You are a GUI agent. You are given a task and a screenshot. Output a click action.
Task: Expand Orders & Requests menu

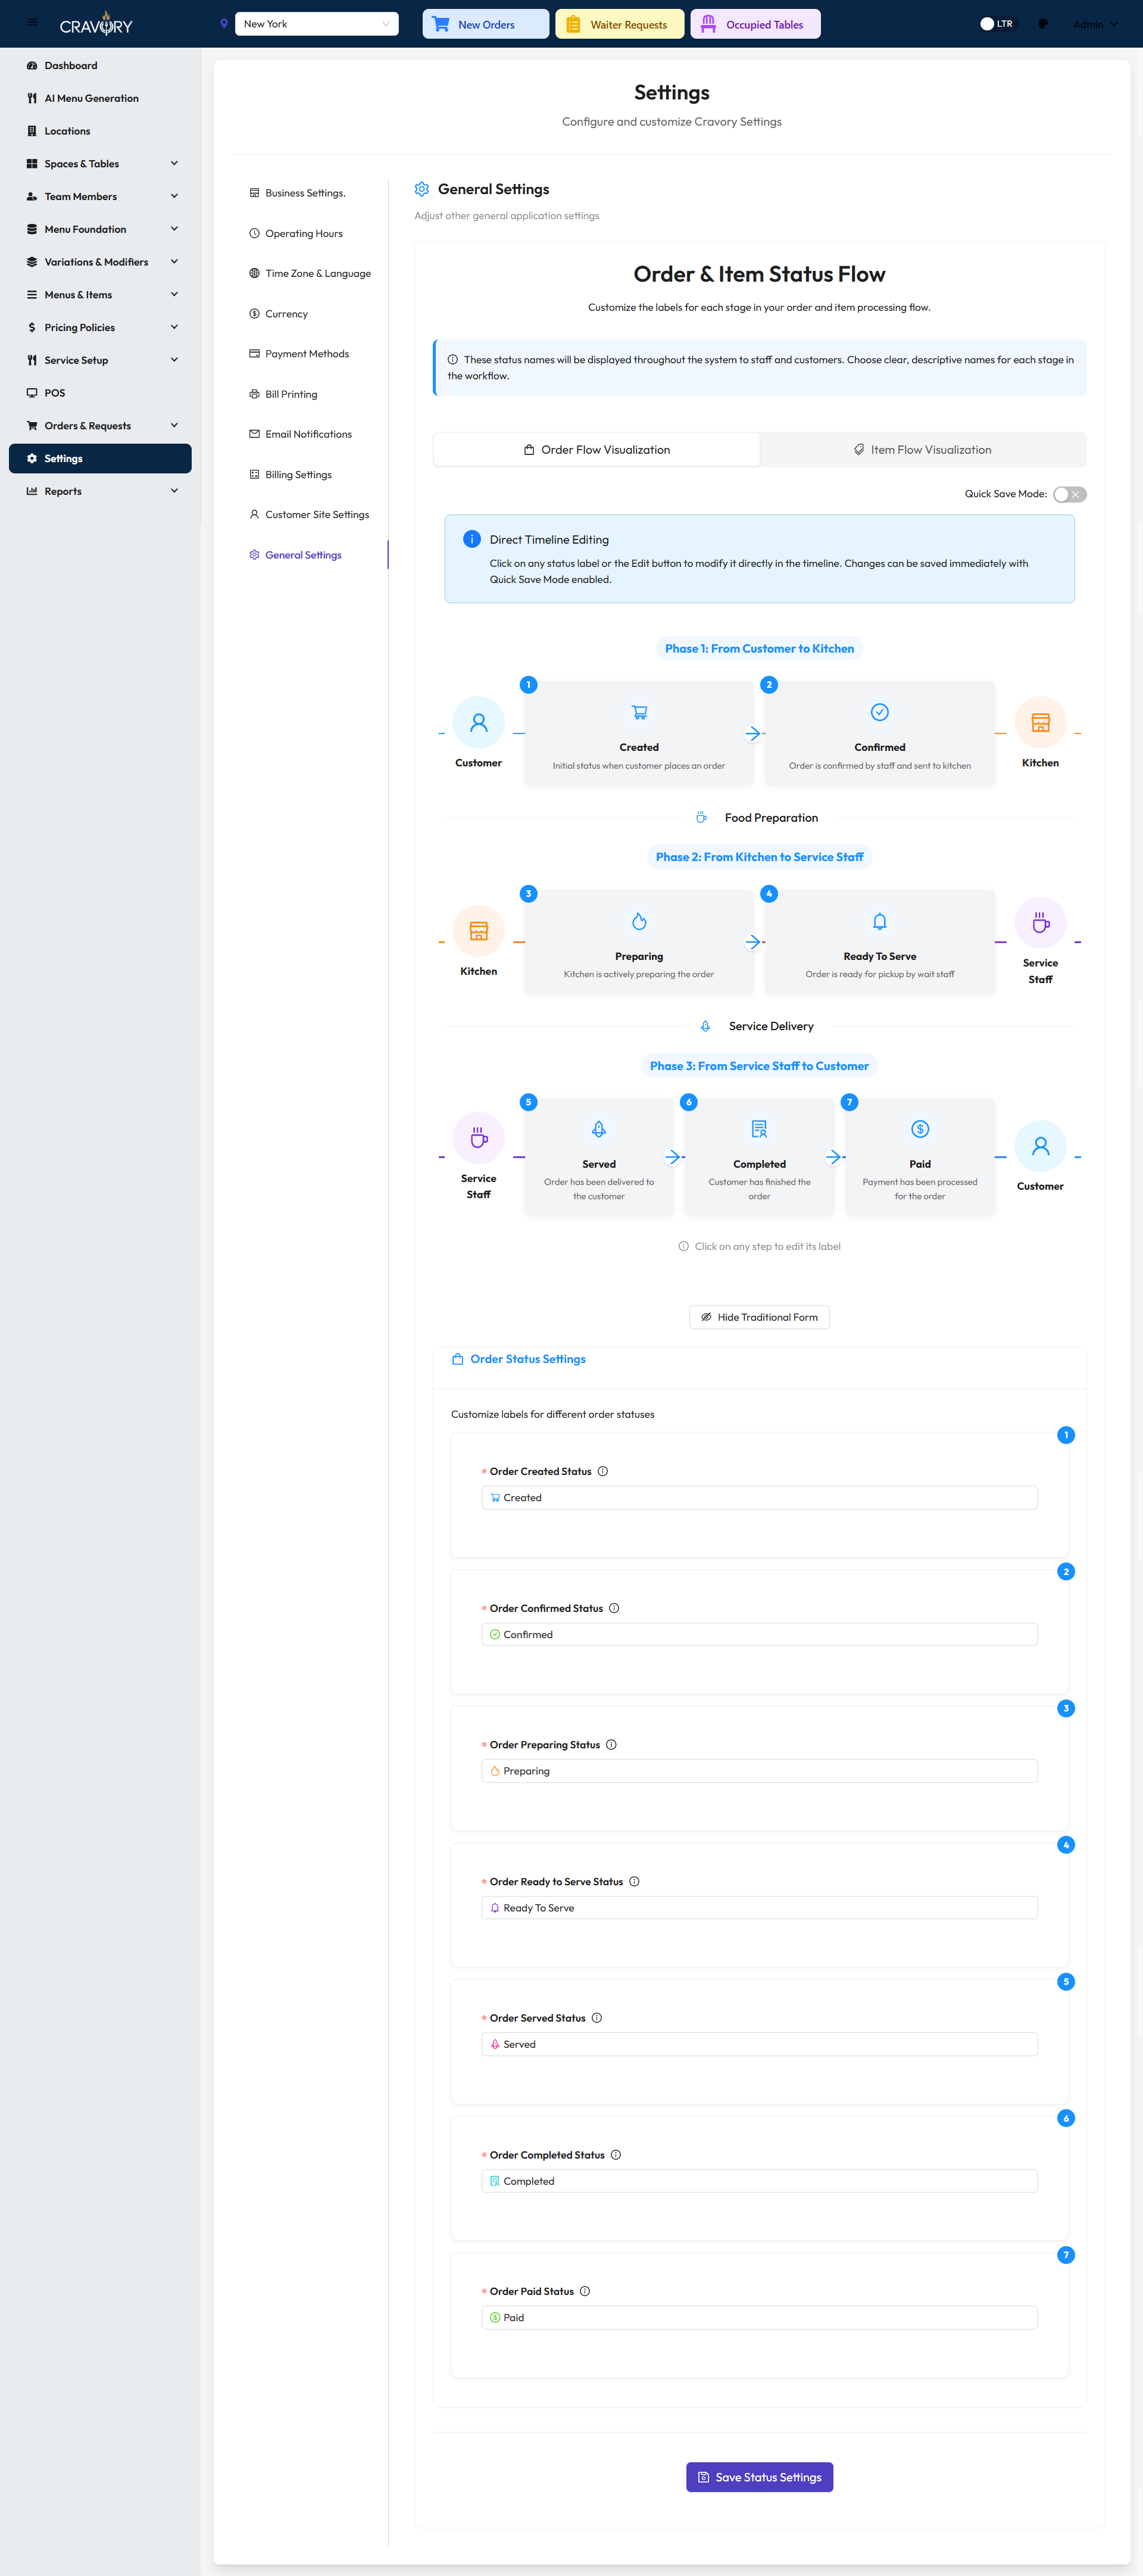(100, 426)
